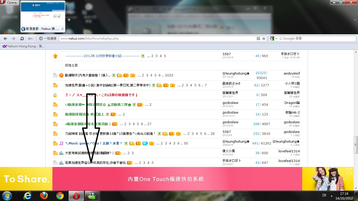Click the lock icon of これは僕の検査線です row

pos(55,95)
